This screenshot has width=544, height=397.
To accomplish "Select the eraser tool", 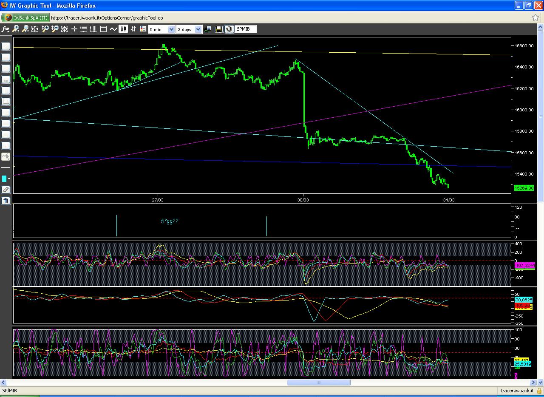I will point(6,190).
